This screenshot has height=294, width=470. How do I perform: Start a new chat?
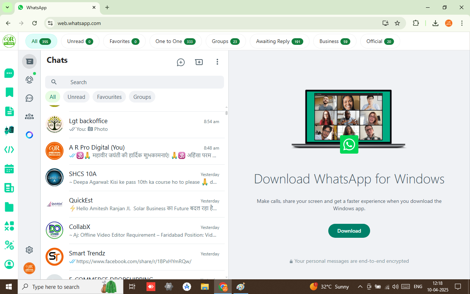coord(181,62)
